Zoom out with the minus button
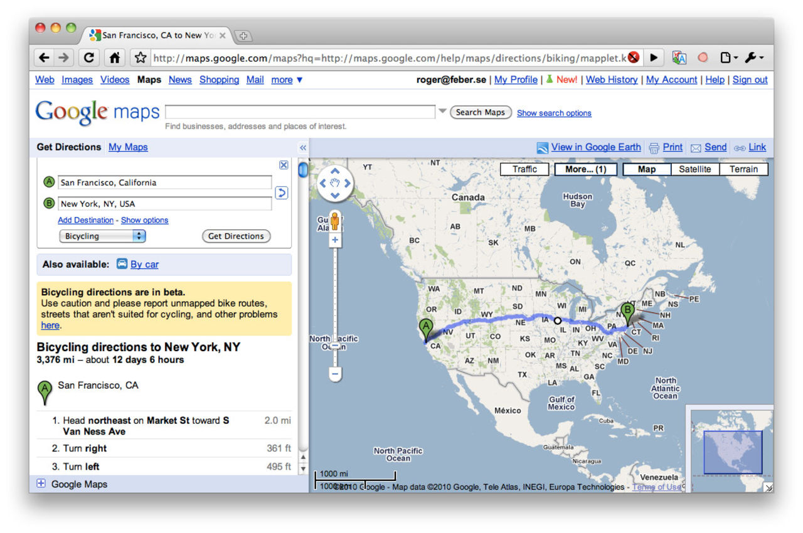Screen dimensions: 803x533 pyautogui.click(x=335, y=374)
